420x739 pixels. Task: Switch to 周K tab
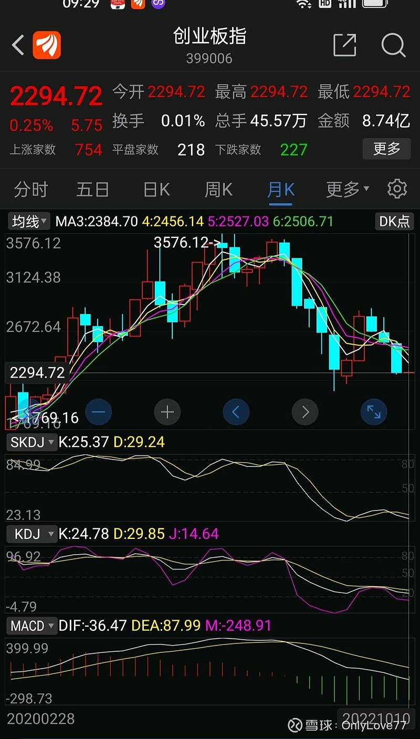pos(218,189)
